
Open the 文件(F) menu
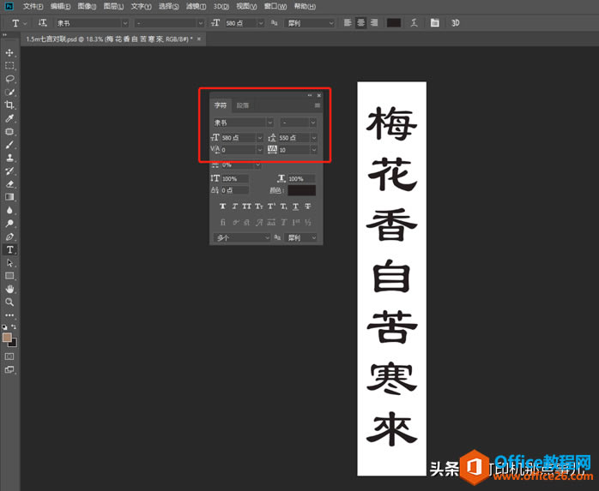pyautogui.click(x=33, y=7)
